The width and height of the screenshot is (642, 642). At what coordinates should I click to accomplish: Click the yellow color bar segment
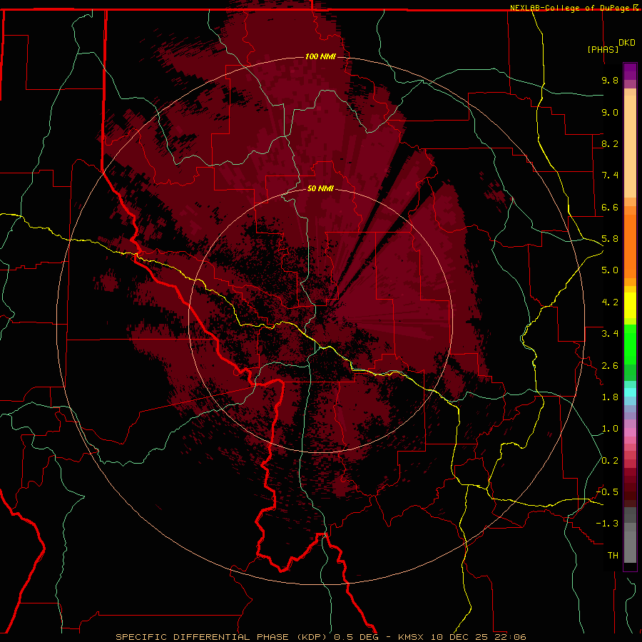click(x=630, y=305)
